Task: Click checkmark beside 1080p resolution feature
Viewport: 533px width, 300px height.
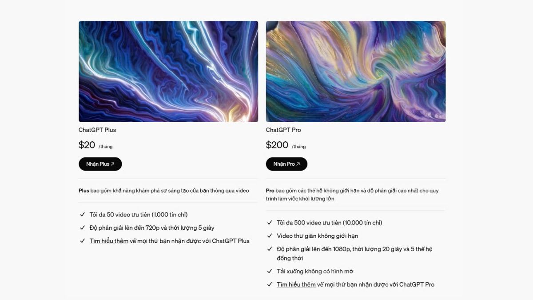Action: pyautogui.click(x=270, y=249)
